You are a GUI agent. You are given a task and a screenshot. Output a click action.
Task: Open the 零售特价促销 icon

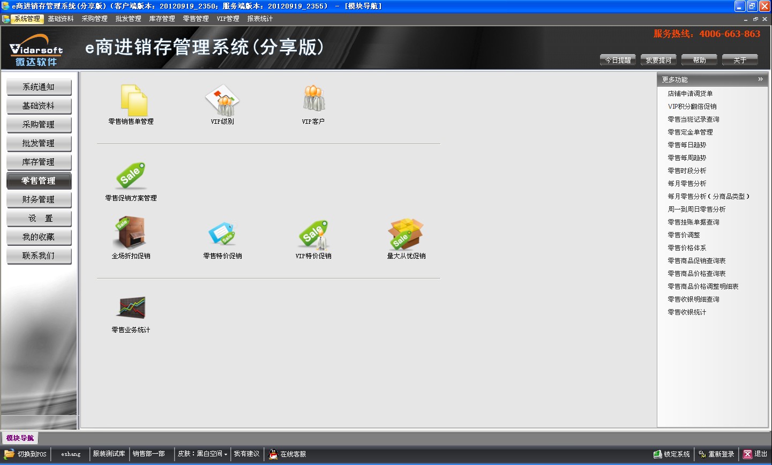point(222,234)
